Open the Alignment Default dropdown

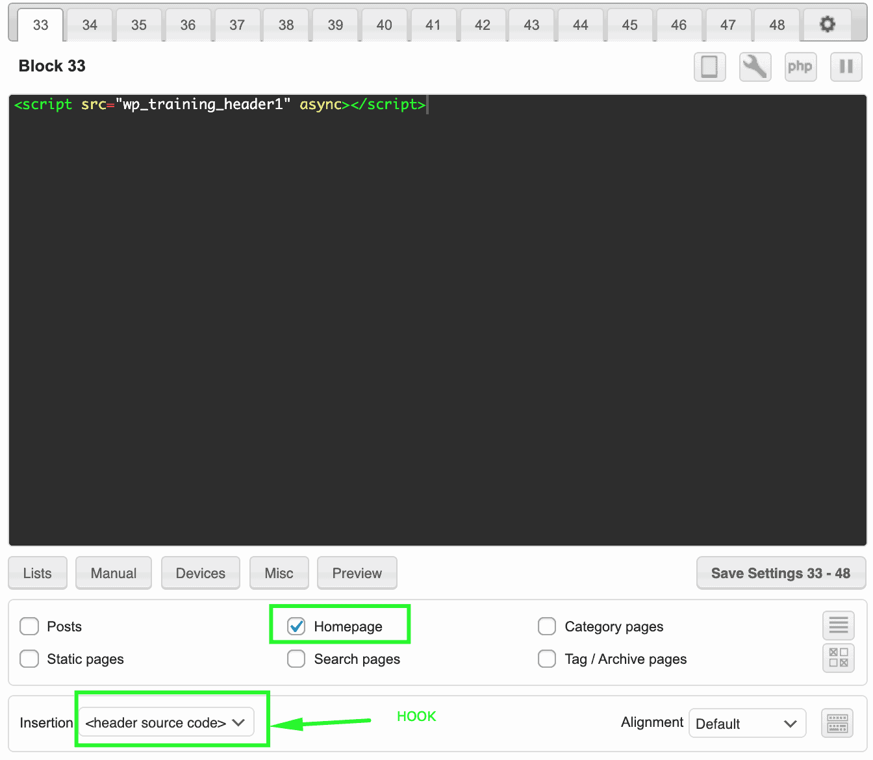747,724
